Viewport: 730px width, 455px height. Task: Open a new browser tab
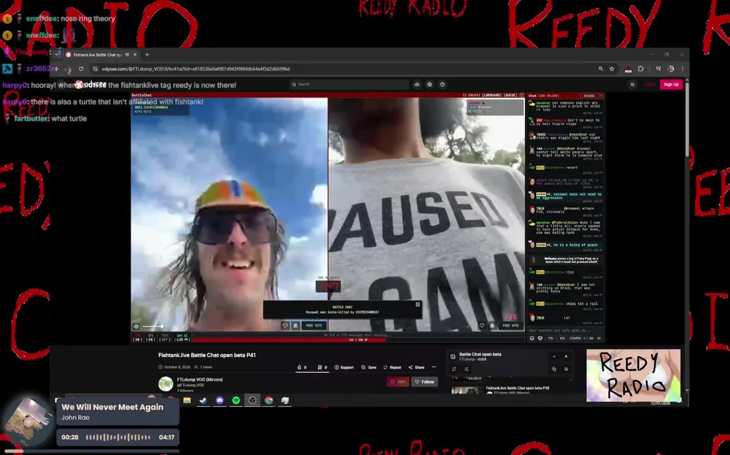(147, 54)
